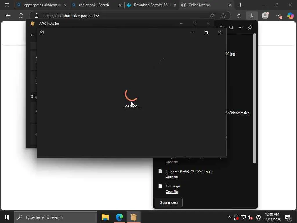Open Edge Settings and more menu
297x223 pixels.
point(279,16)
